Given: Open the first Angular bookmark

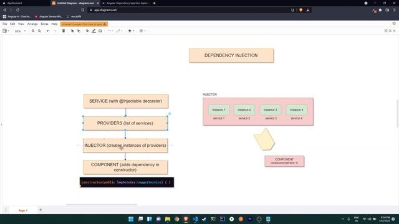Looking at the screenshot, I should 17,17.
